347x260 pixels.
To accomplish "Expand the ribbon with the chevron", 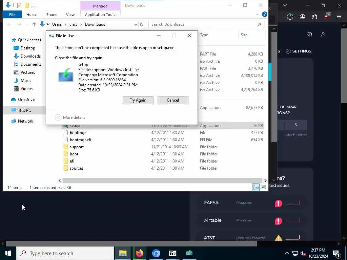I will coord(257,14).
